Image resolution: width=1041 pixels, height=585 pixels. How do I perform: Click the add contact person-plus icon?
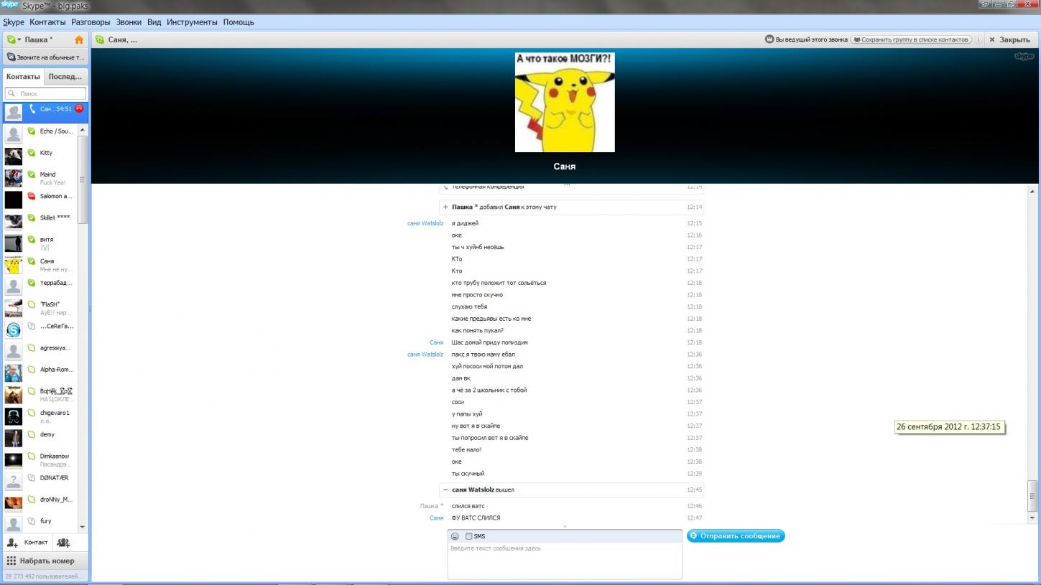coord(12,542)
